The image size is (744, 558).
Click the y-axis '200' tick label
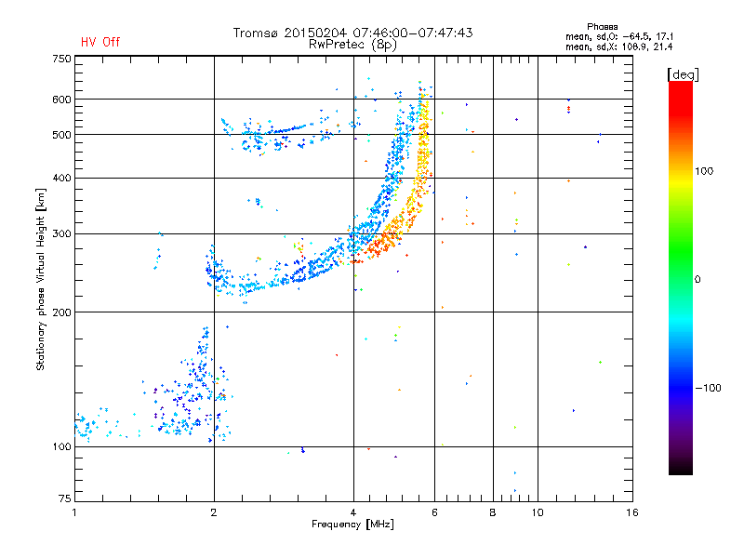pyautogui.click(x=61, y=312)
